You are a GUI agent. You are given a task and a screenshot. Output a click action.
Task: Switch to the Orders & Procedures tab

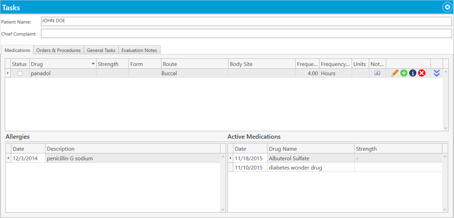pyautogui.click(x=58, y=50)
